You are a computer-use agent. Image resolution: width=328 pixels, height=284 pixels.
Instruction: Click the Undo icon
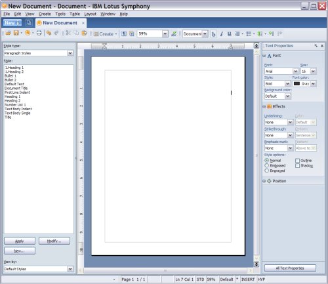point(49,33)
